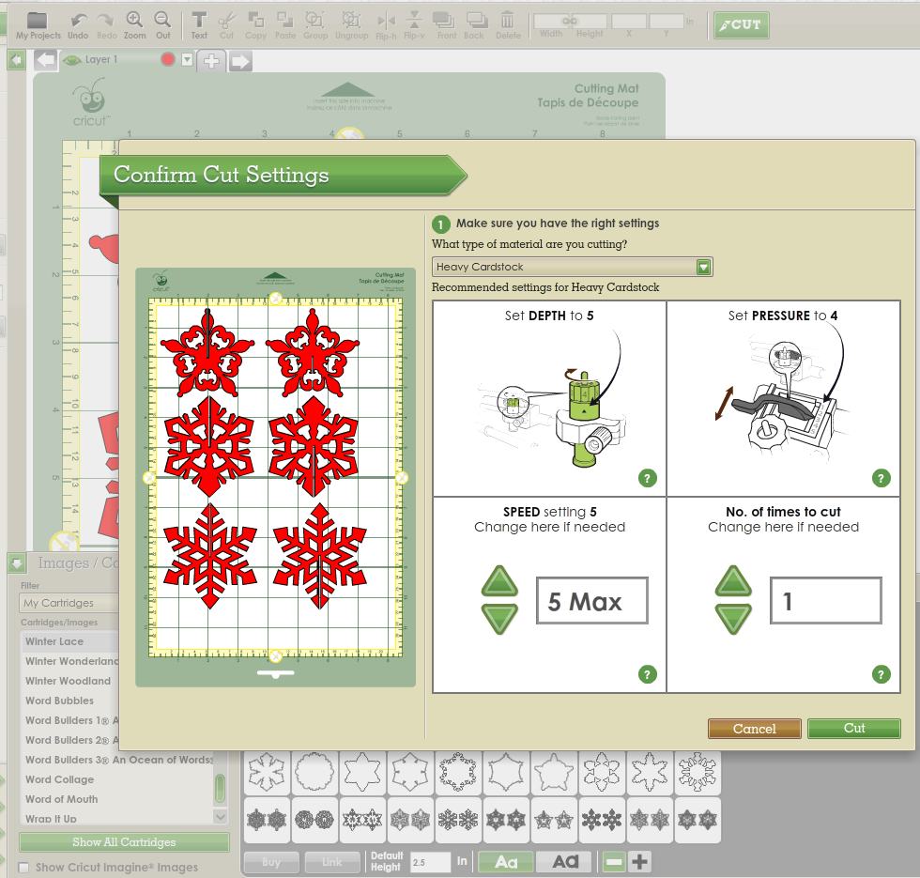This screenshot has height=878, width=920.
Task: Open My Projects folder
Action: (x=38, y=26)
